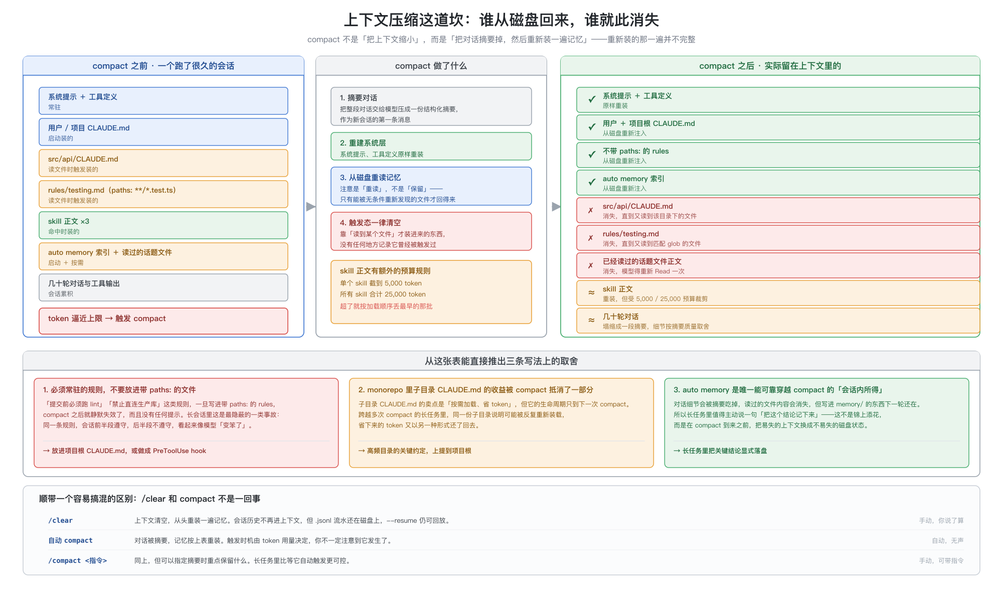Click the checkmark beside auto memory 索引 从磁盘重新注入
Image resolution: width=1003 pixels, height=592 pixels.
pos(592,182)
